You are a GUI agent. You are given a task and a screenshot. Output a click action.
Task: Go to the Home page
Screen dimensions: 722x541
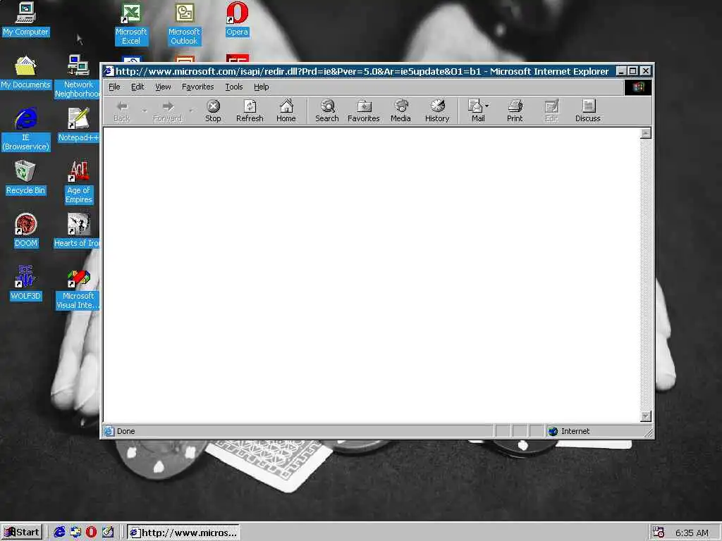286,111
